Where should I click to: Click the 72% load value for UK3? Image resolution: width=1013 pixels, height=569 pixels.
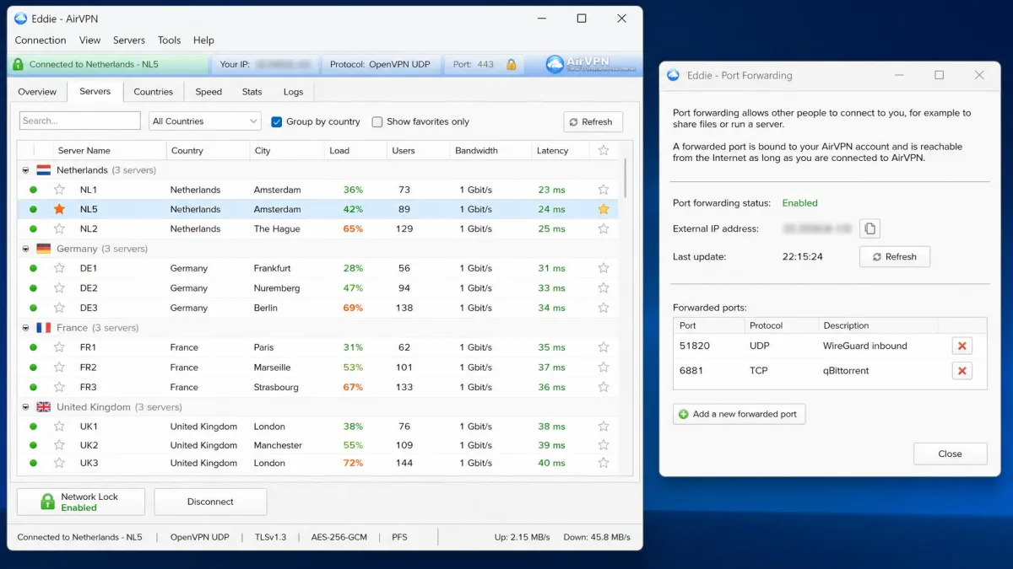pos(353,463)
